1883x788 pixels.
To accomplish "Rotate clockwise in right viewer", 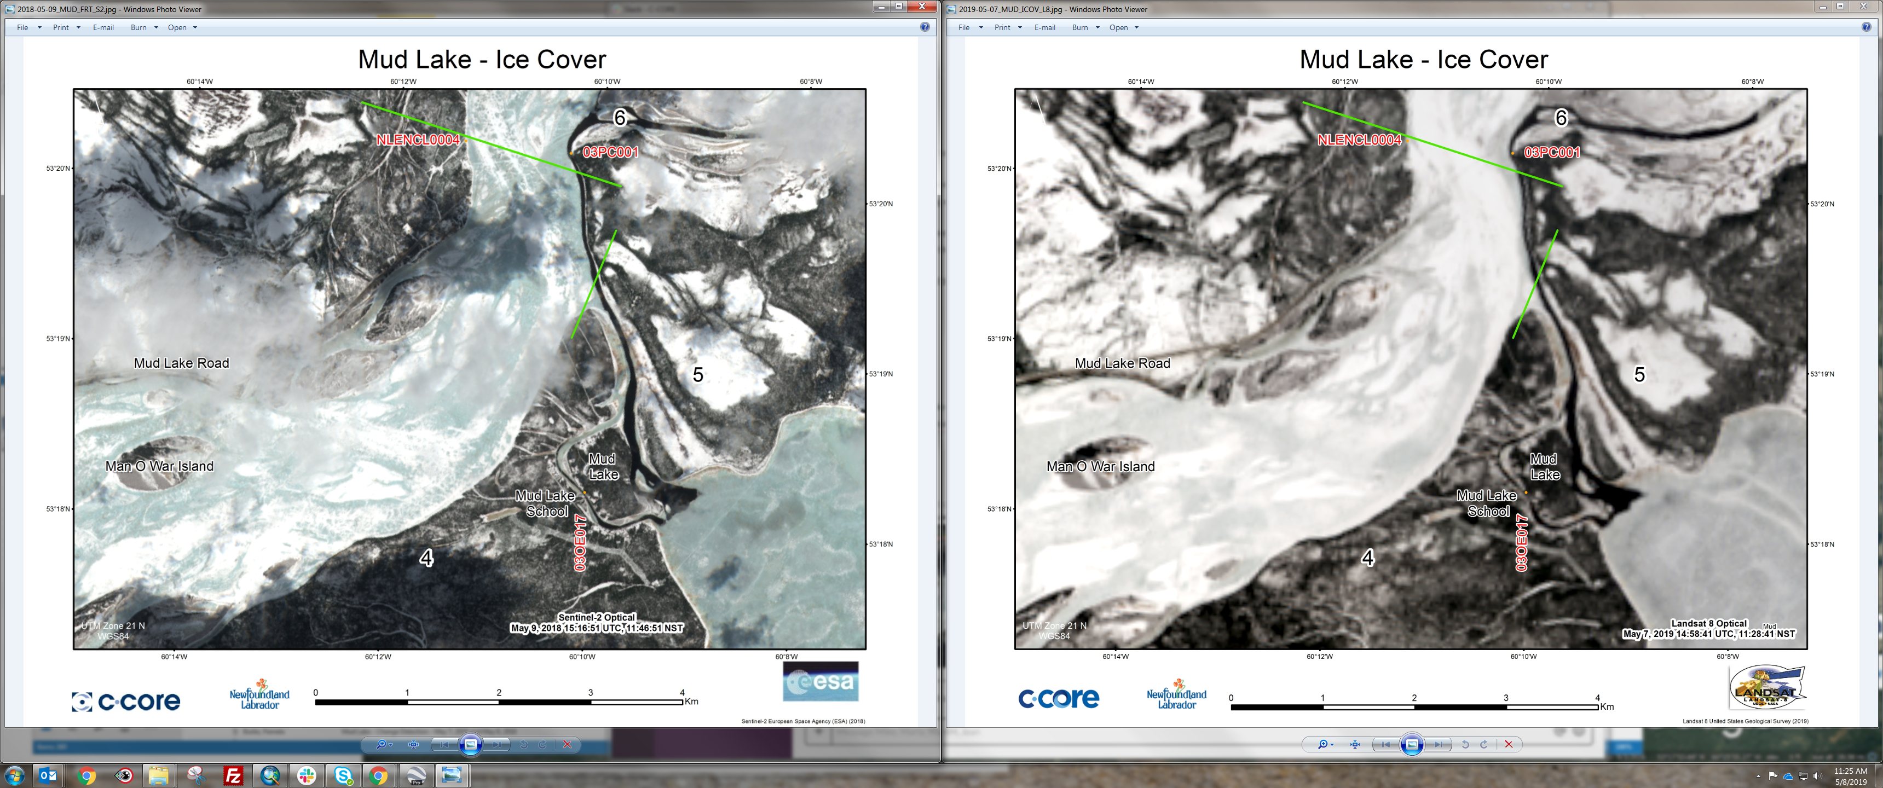I will 1484,744.
